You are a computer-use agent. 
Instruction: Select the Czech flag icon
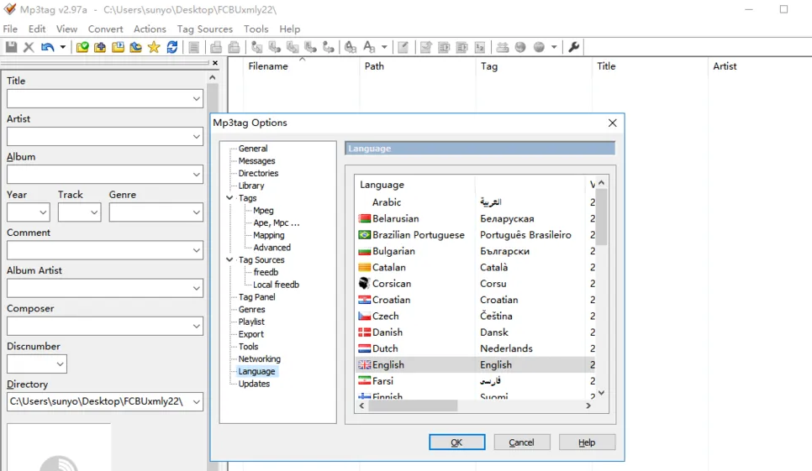[365, 316]
